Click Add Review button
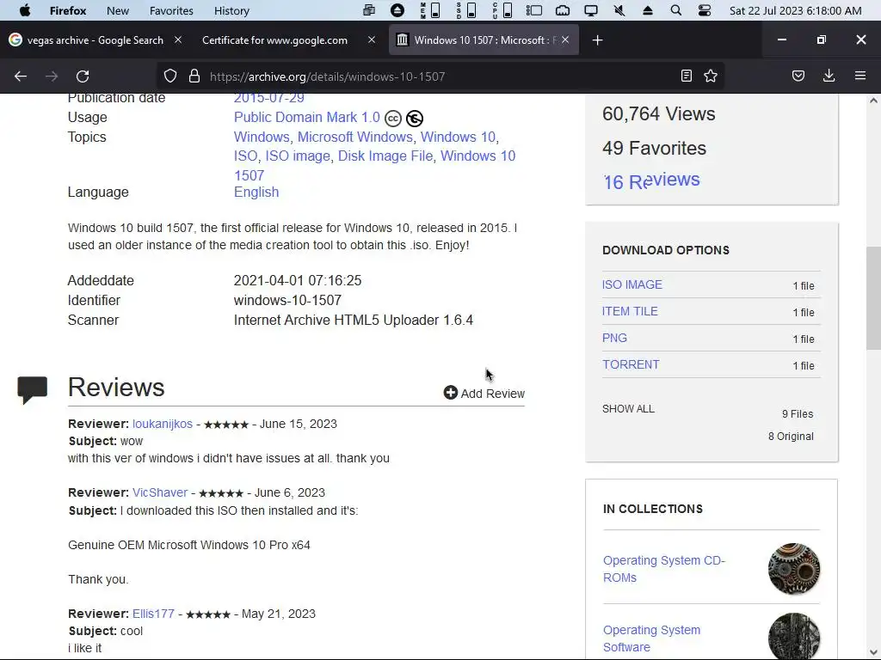The image size is (881, 660). point(484,393)
